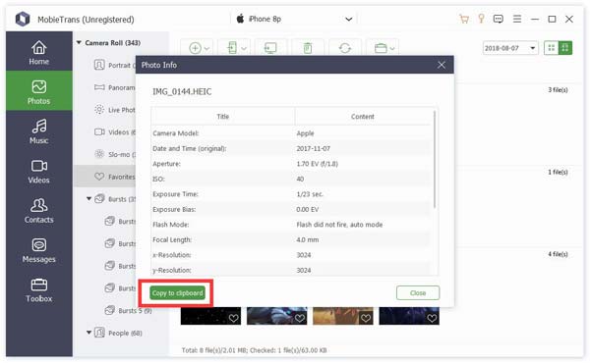Click Copy to clipboard button
The image size is (590, 363).
pyautogui.click(x=177, y=293)
